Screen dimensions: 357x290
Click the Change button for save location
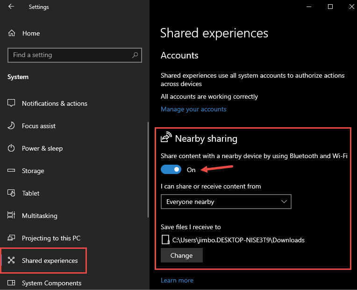(x=182, y=255)
